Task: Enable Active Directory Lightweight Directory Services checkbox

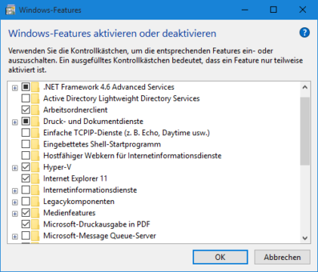Action: coord(26,98)
